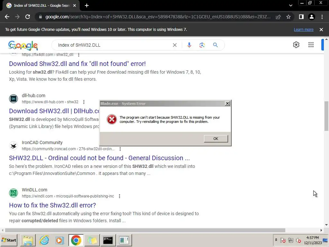Screen dimensions: 329x247
Task: Bookmark this page with the star
Action: [x=289, y=17]
